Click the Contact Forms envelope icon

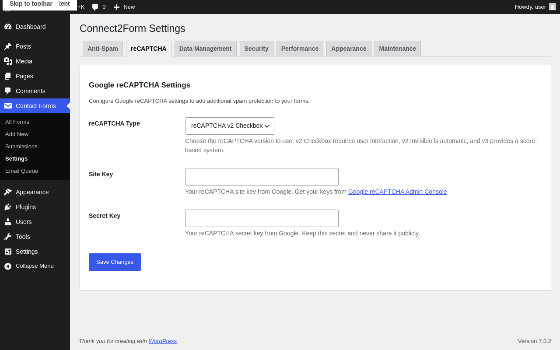click(x=8, y=106)
